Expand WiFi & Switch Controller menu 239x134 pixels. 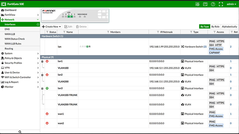[20, 77]
